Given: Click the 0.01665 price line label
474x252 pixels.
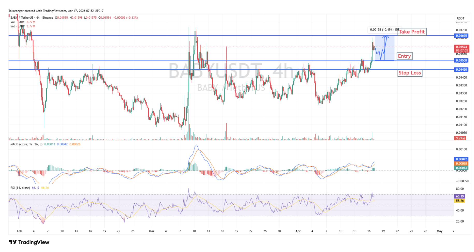Looking at the screenshot, I should coord(461,36).
